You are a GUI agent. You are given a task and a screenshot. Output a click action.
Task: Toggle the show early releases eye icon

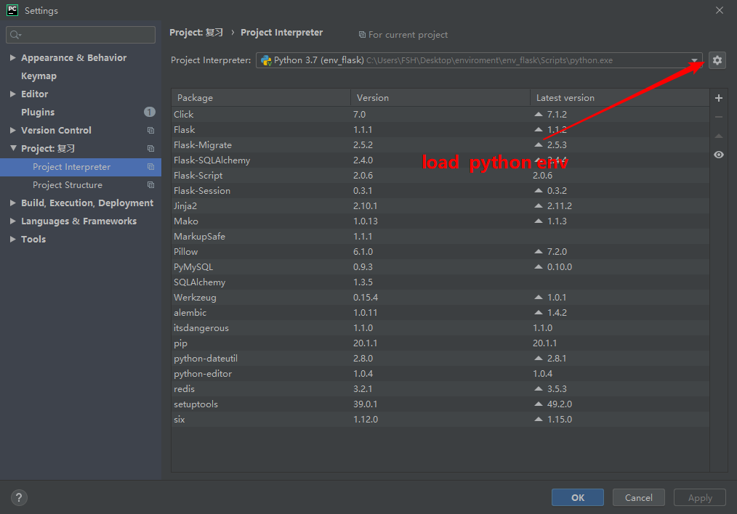719,155
